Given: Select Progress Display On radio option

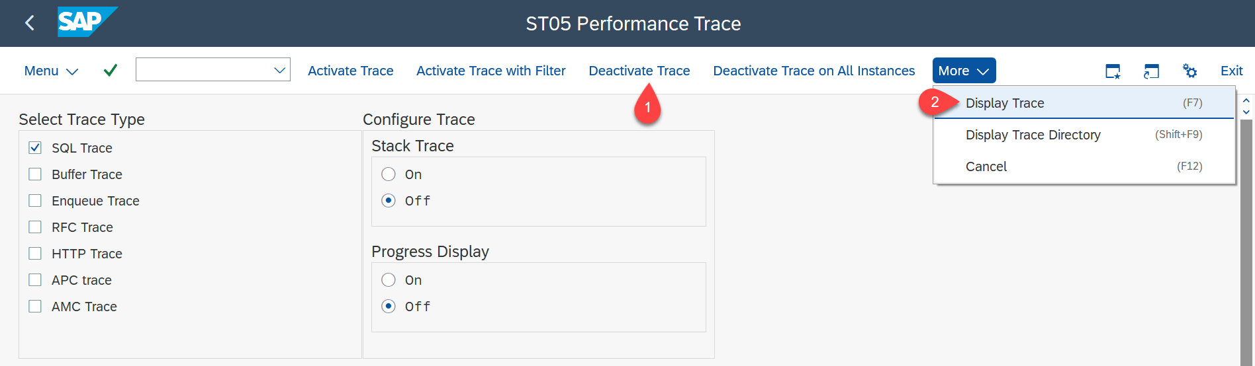Looking at the screenshot, I should (x=389, y=280).
